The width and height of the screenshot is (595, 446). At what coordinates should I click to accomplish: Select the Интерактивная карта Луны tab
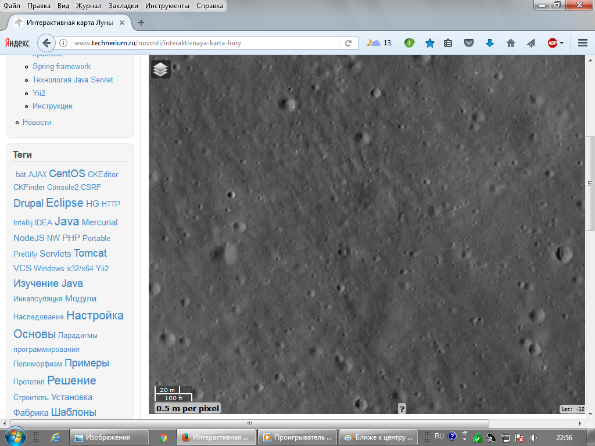[x=70, y=23]
